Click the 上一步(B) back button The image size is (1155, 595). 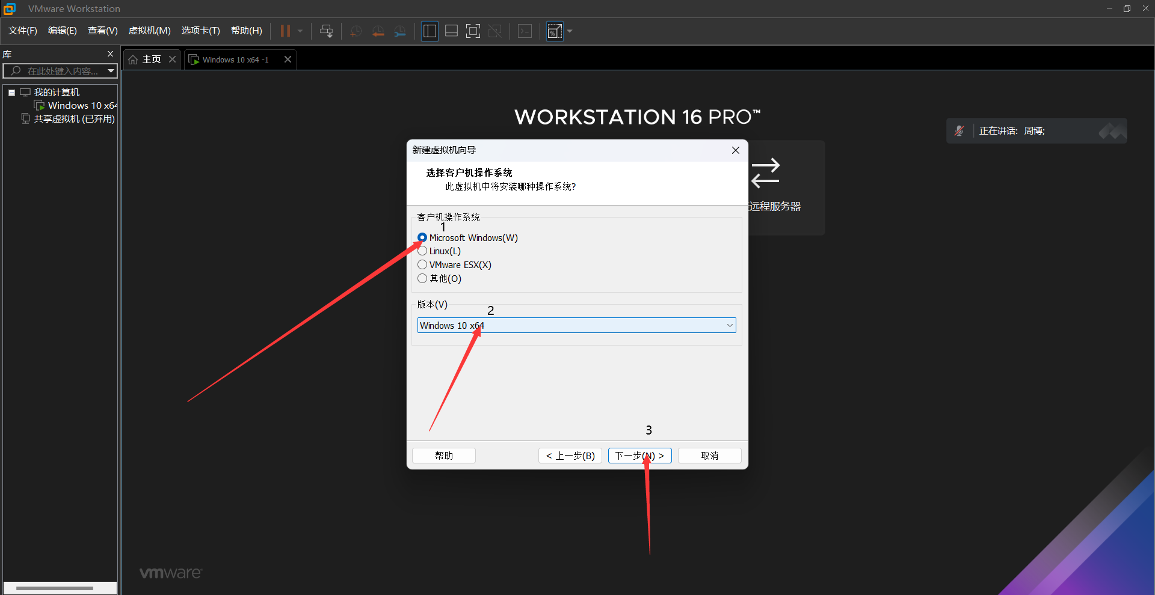(570, 456)
